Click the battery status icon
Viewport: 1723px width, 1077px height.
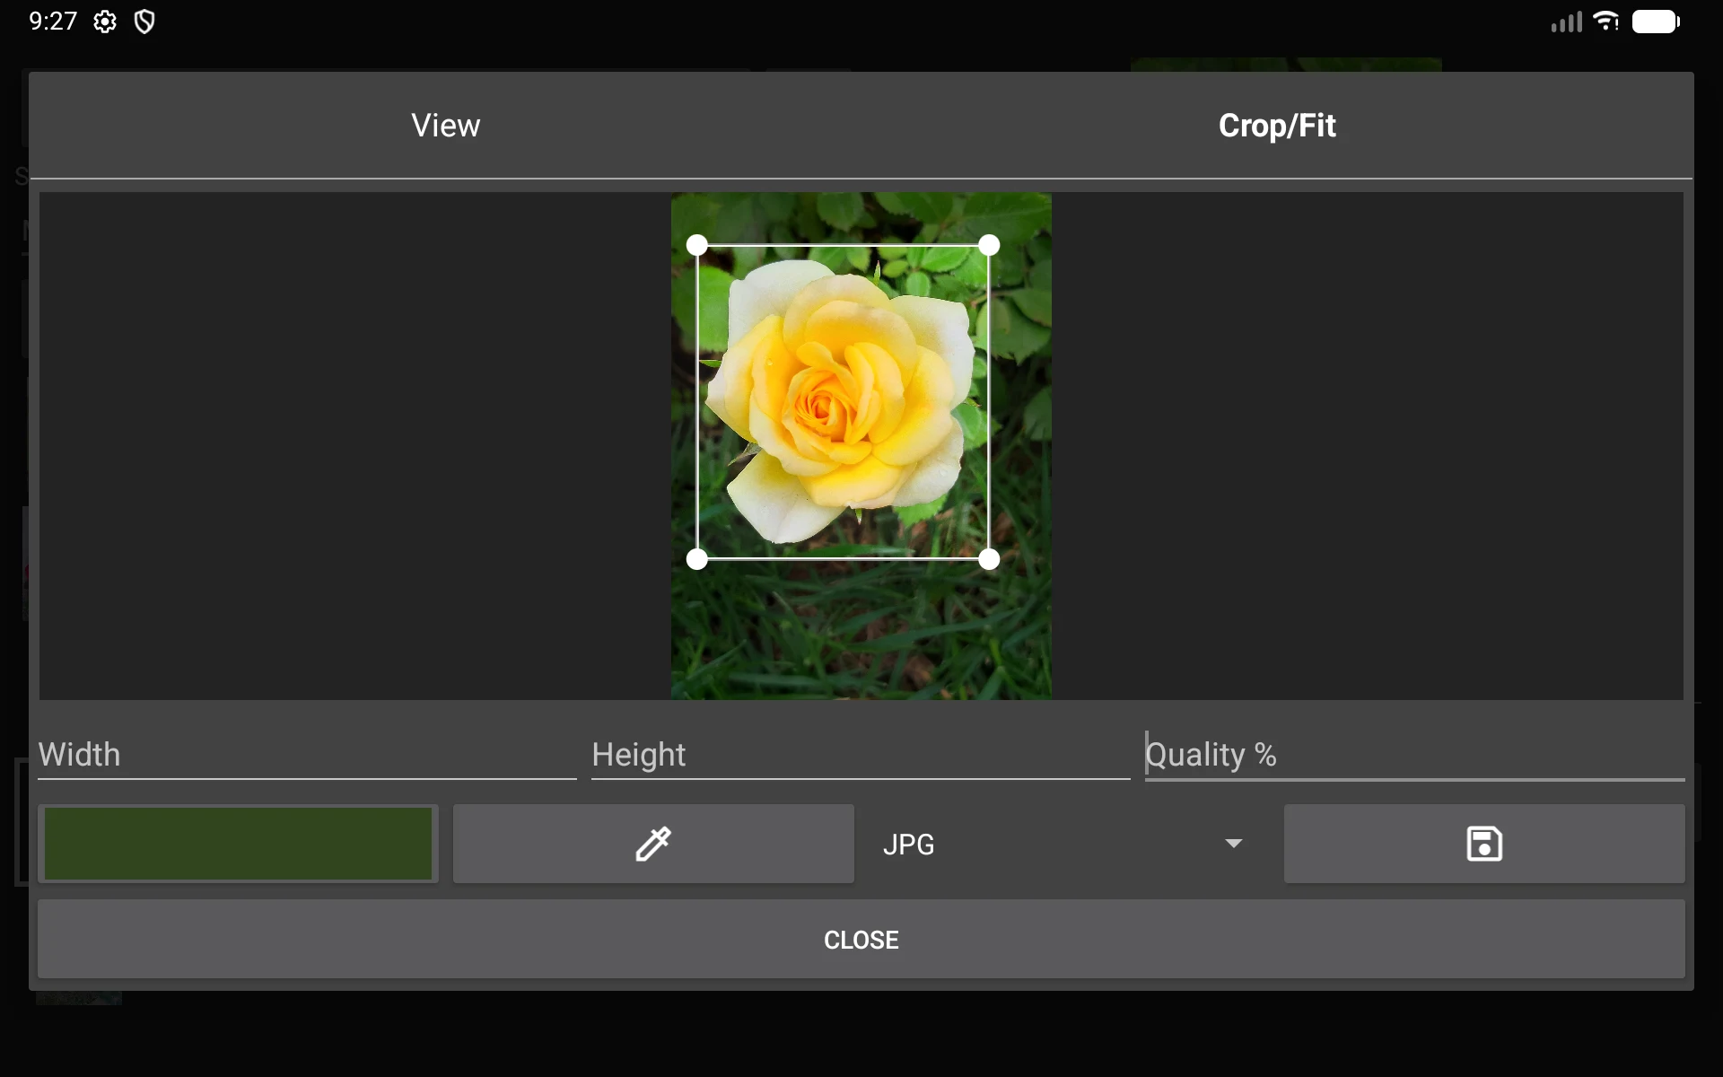[1656, 22]
